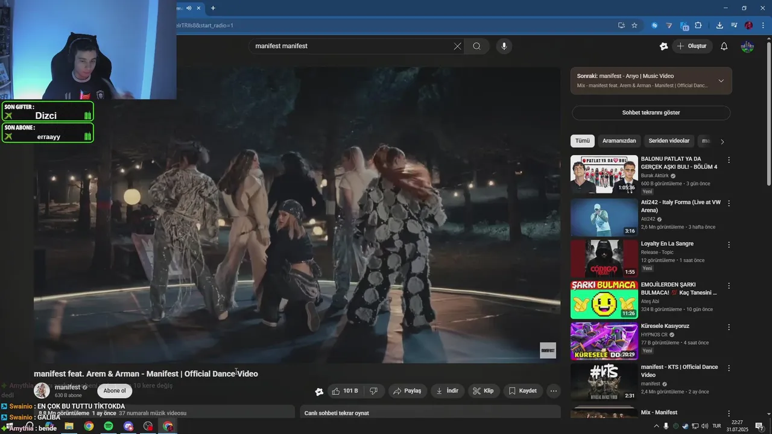Viewport: 772px width, 434px height.
Task: Open File Explorer from taskbar
Action: point(69,426)
